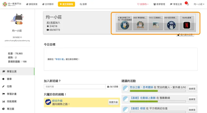Click the 能量：78,965 stat

tap(15, 54)
